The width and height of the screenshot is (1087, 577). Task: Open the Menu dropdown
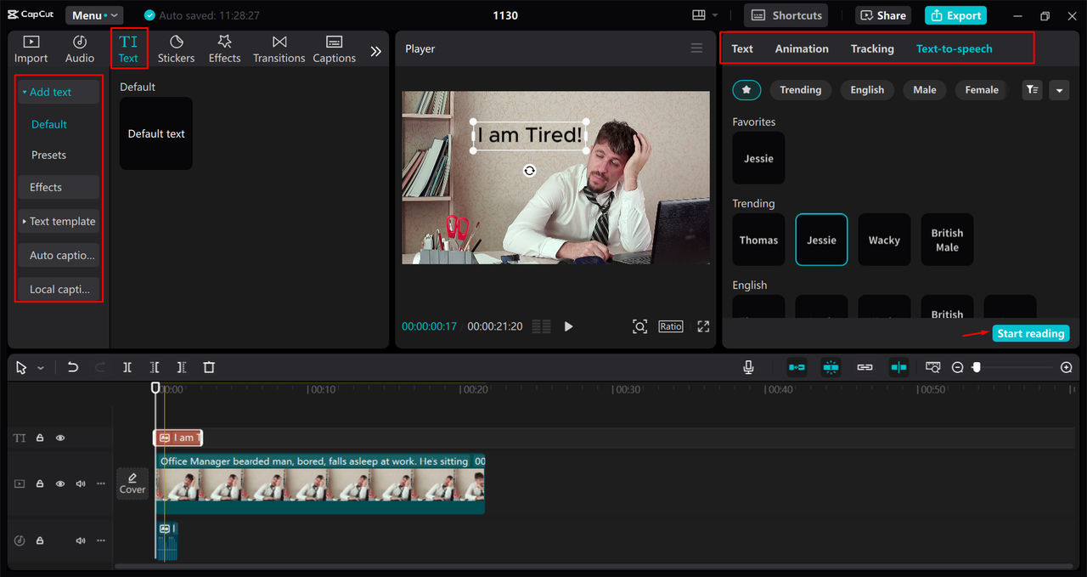tap(94, 15)
